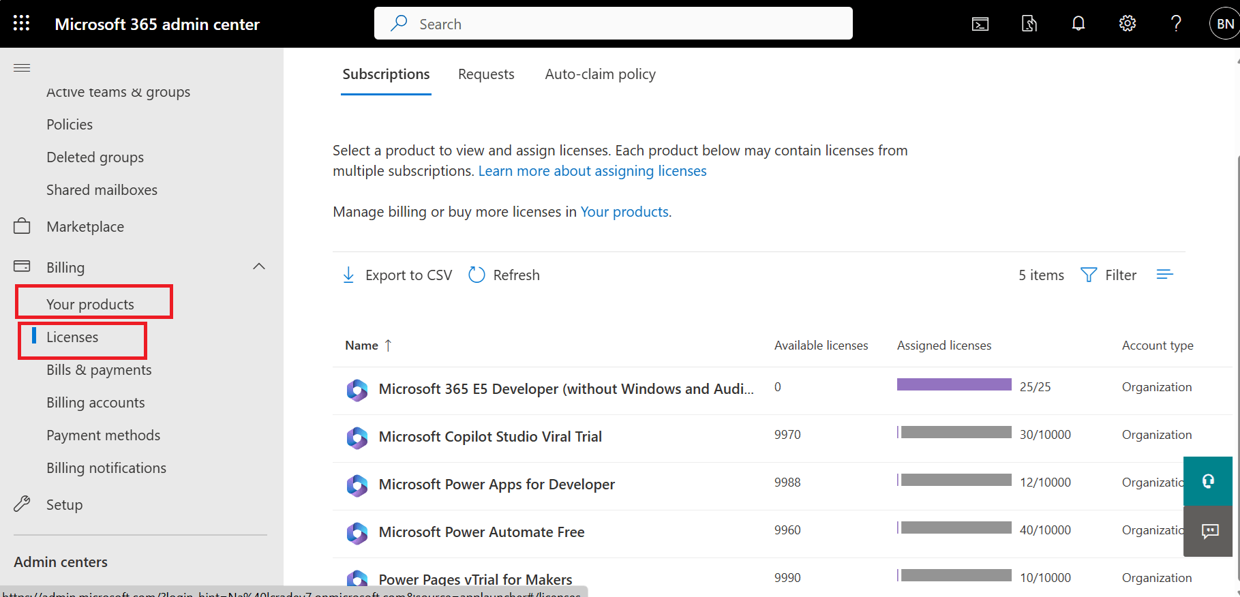
Task: Open the list view options icon
Action: click(1165, 274)
